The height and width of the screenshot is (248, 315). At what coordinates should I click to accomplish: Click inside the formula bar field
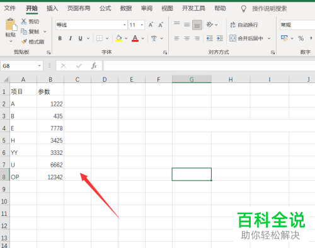[209, 66]
